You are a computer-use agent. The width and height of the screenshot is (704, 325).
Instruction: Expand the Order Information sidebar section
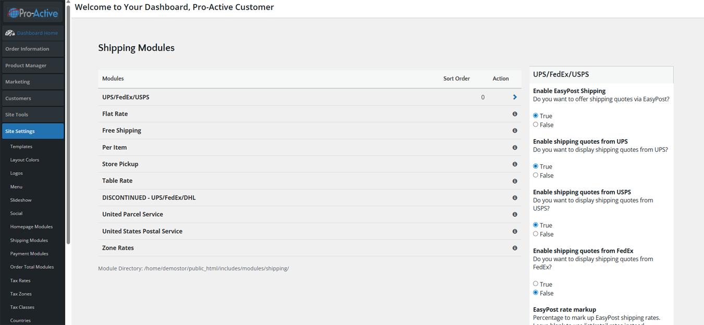pyautogui.click(x=33, y=49)
